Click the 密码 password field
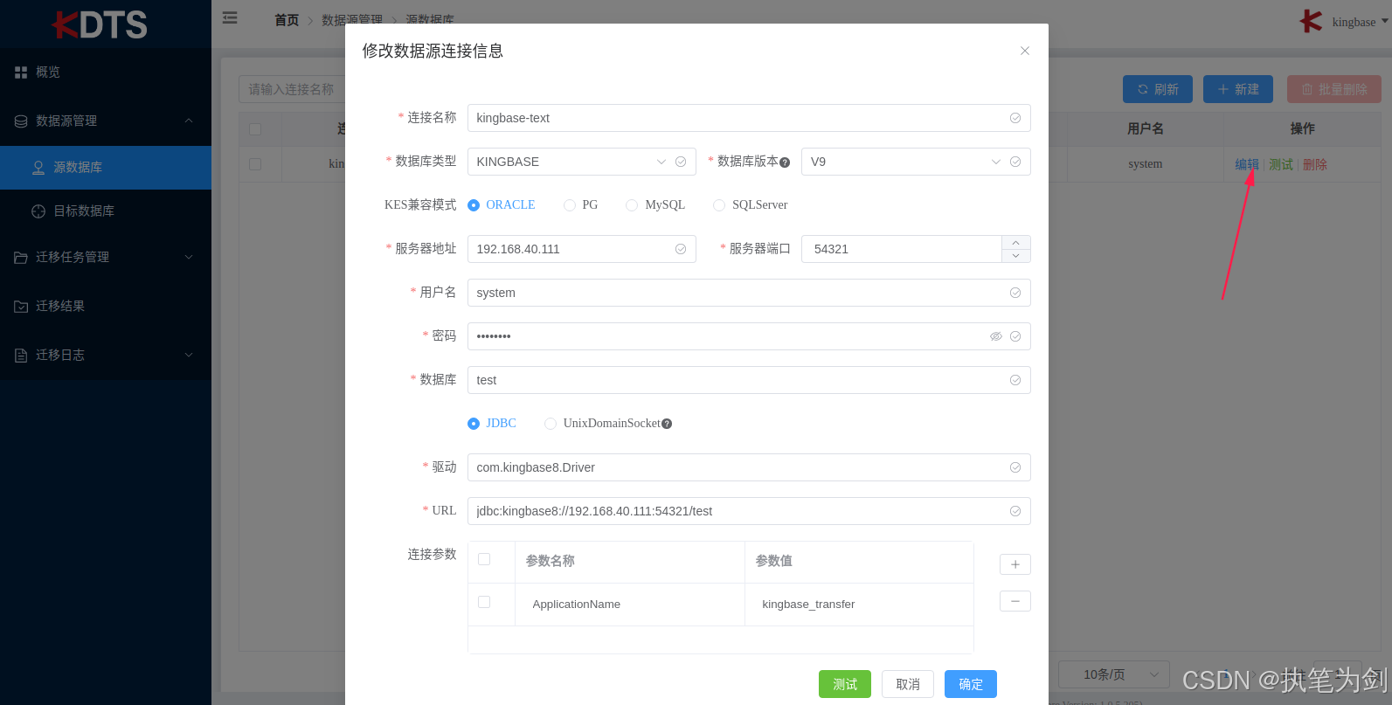 click(749, 336)
